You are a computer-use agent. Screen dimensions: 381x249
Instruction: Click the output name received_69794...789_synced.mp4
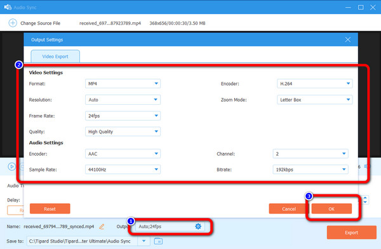point(59,226)
